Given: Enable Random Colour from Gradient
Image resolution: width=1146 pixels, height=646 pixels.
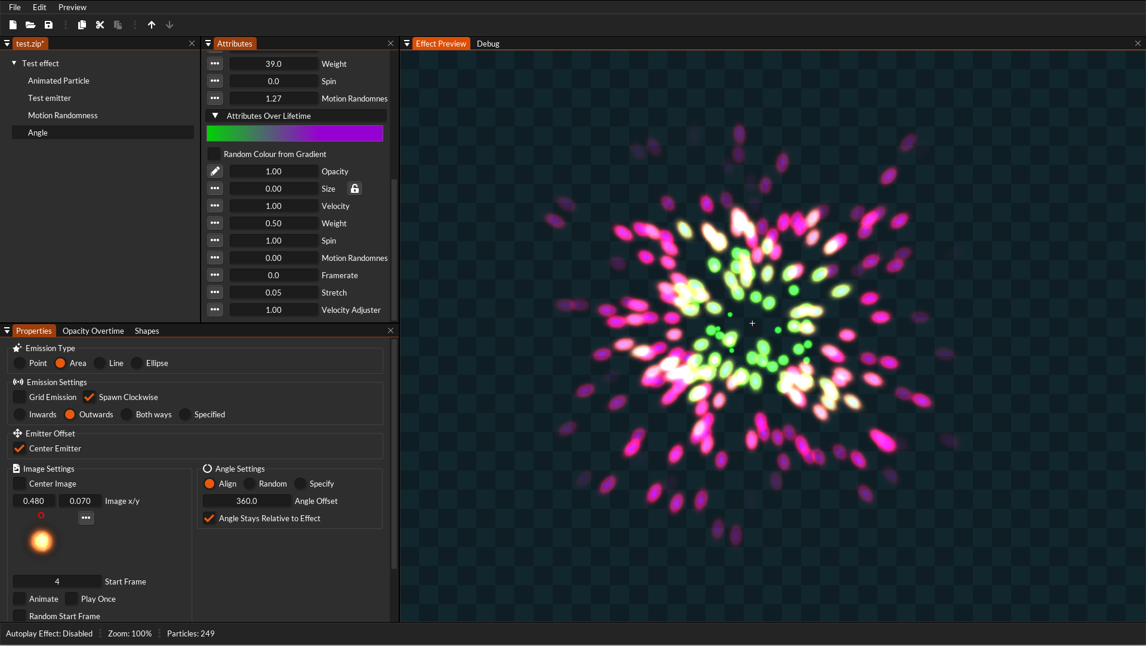Looking at the screenshot, I should tap(214, 153).
